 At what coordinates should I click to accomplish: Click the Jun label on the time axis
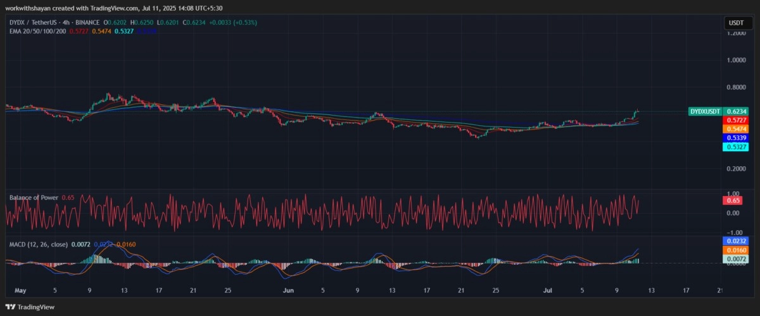point(288,291)
